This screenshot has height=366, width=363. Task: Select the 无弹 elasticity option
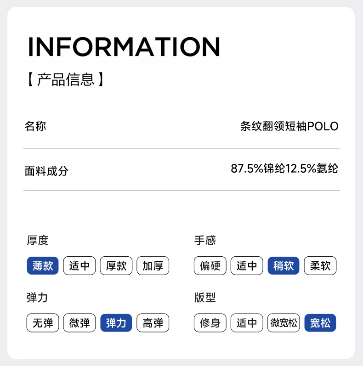pos(43,323)
